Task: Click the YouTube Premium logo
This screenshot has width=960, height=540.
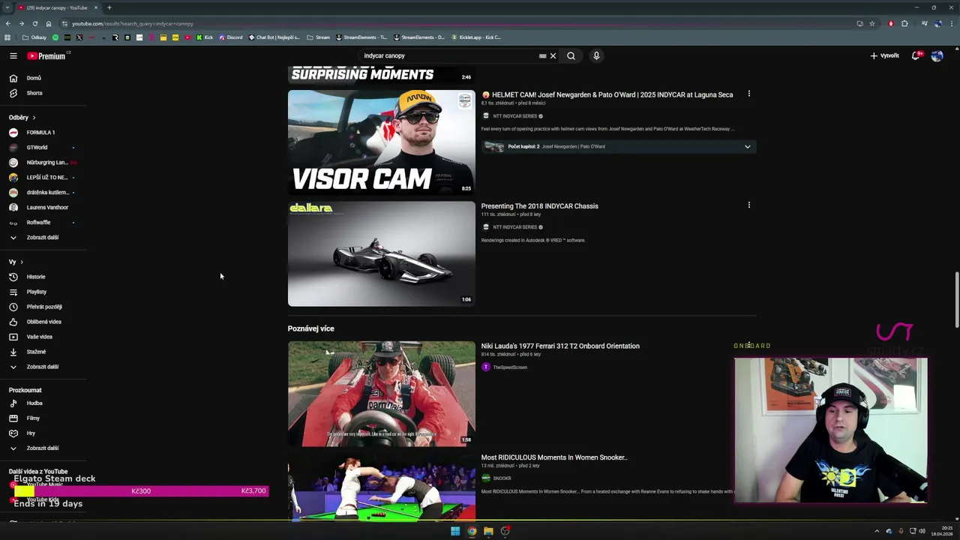Action: [x=46, y=55]
